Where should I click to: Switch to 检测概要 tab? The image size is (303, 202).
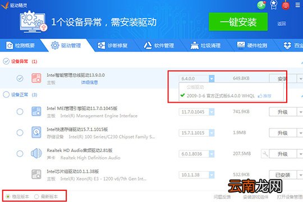[x=20, y=45]
